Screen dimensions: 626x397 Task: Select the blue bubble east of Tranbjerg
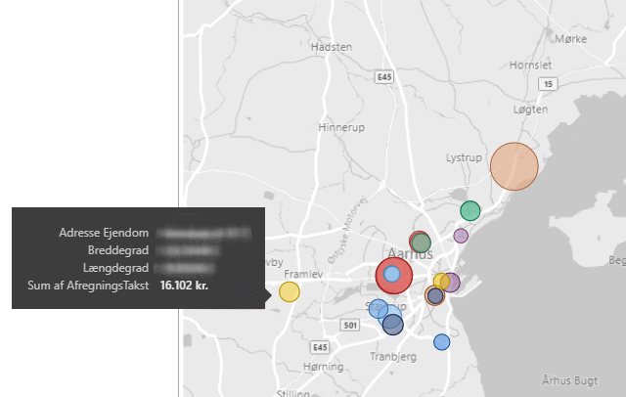[x=441, y=341]
